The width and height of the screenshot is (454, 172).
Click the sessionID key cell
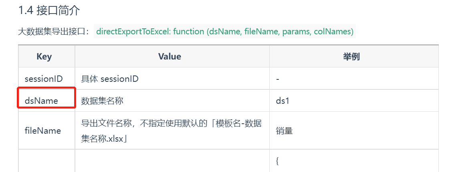(x=44, y=79)
